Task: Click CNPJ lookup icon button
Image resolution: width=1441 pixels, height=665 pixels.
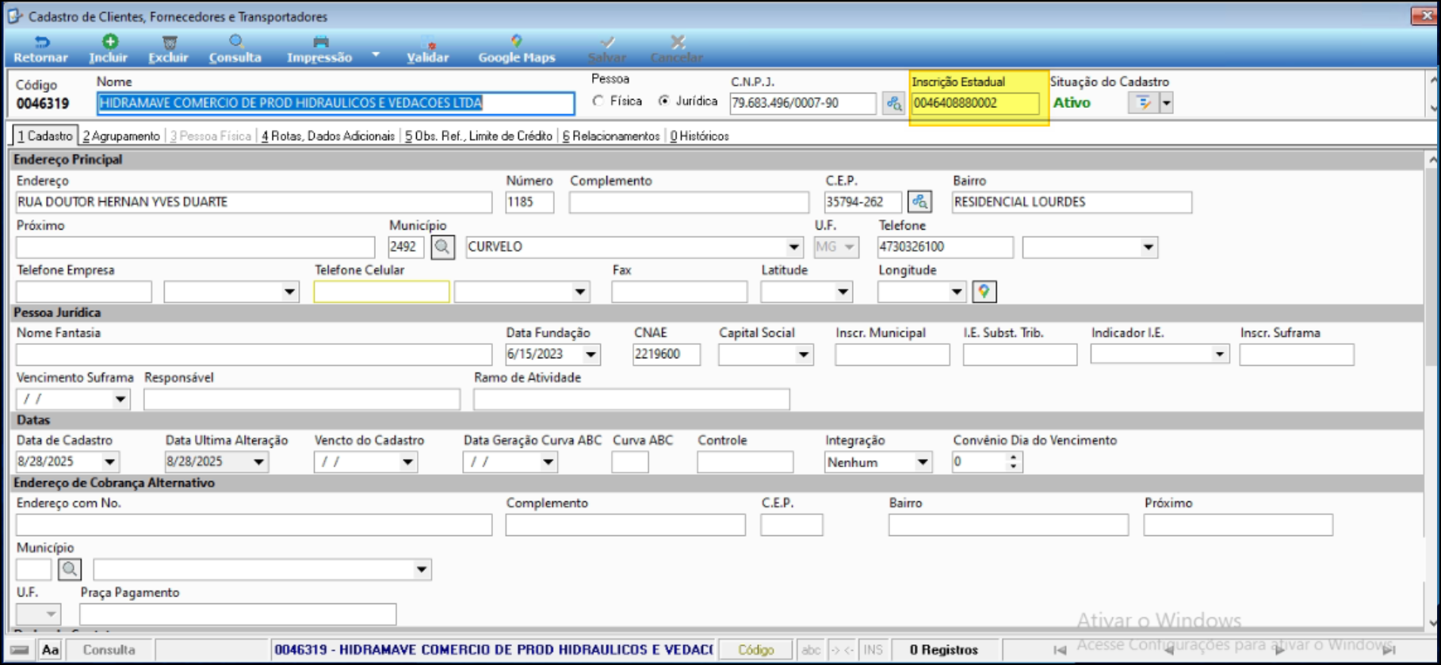Action: point(893,103)
